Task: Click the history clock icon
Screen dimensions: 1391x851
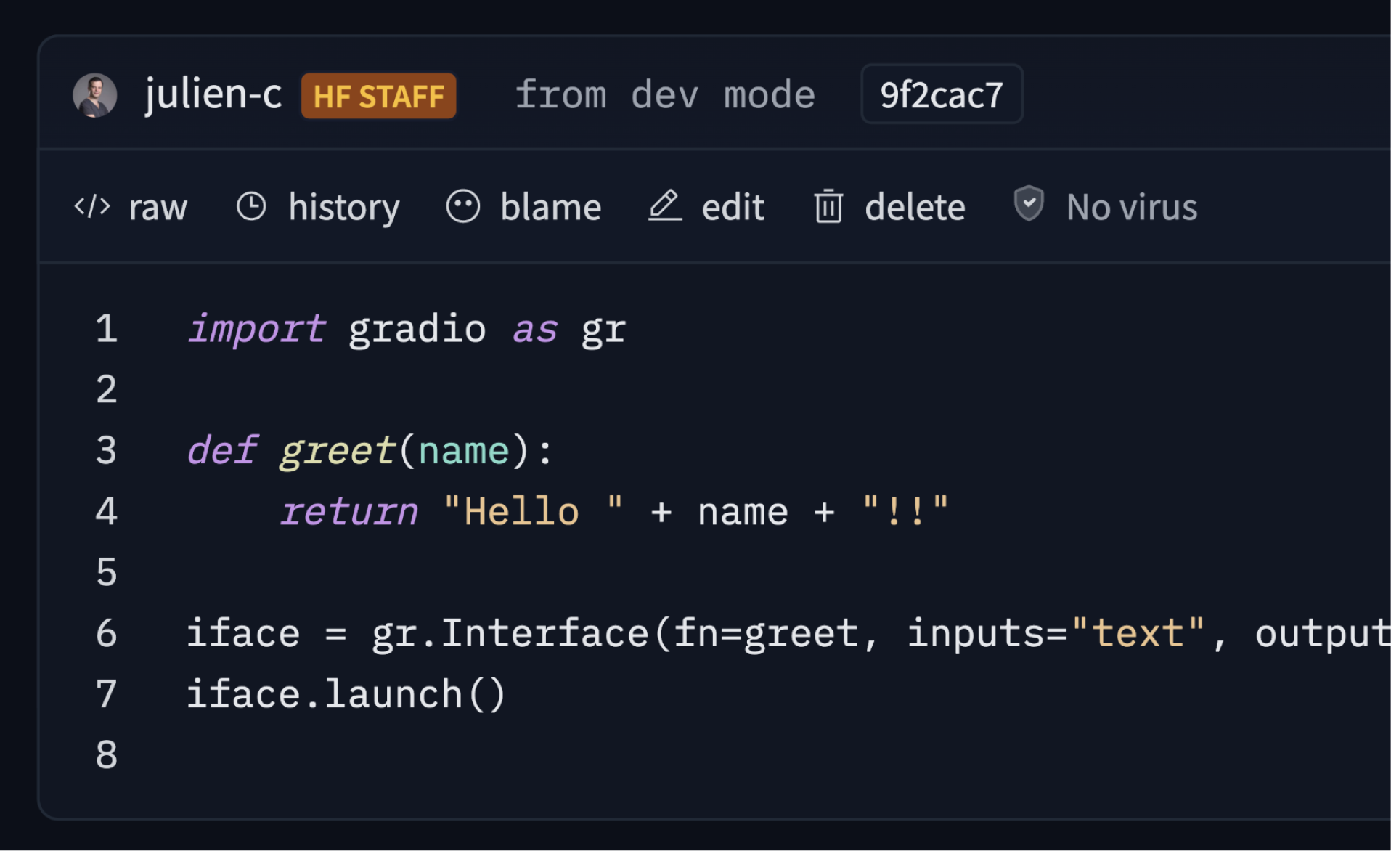Action: [251, 206]
